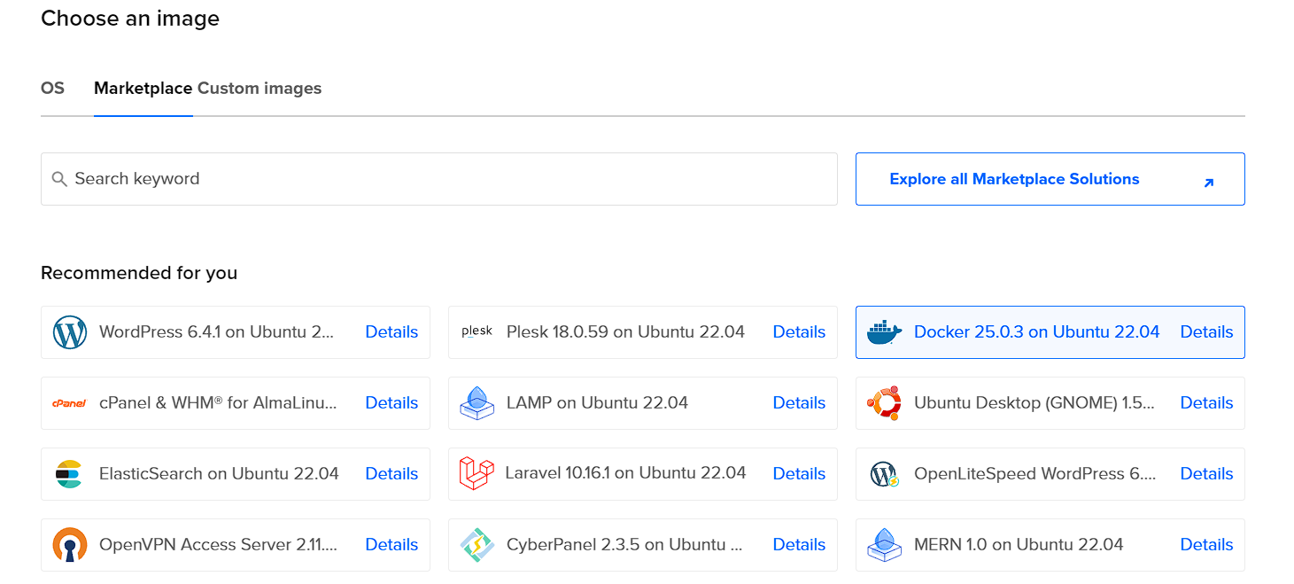Screen dimensions: 1294x584
Task: View Details for MERN 1.0
Action: coord(1206,545)
